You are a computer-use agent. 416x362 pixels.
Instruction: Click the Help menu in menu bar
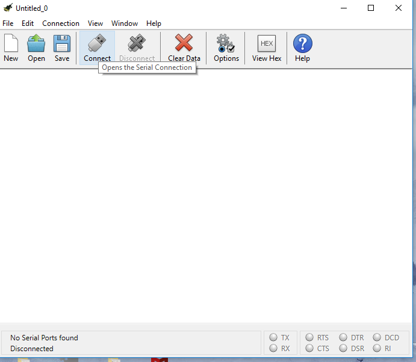[x=154, y=23]
